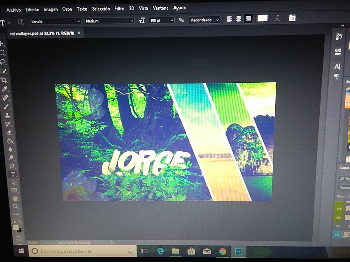Open the Filtro menu
The width and height of the screenshot is (350, 262).
pyautogui.click(x=119, y=8)
